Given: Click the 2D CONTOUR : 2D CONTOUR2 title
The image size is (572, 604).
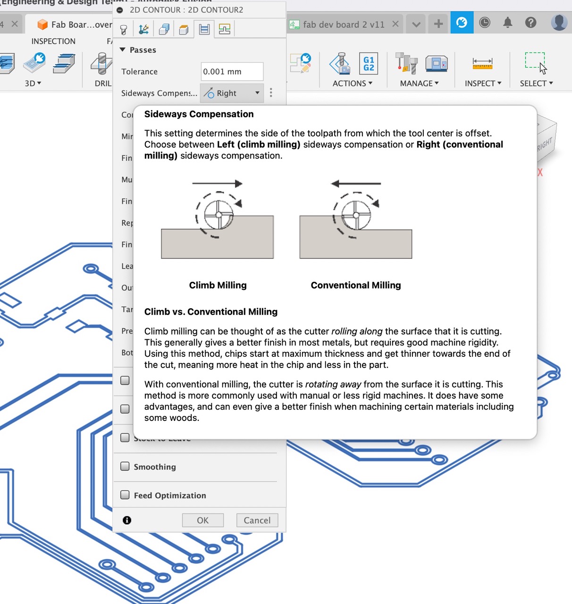Looking at the screenshot, I should coord(186,10).
